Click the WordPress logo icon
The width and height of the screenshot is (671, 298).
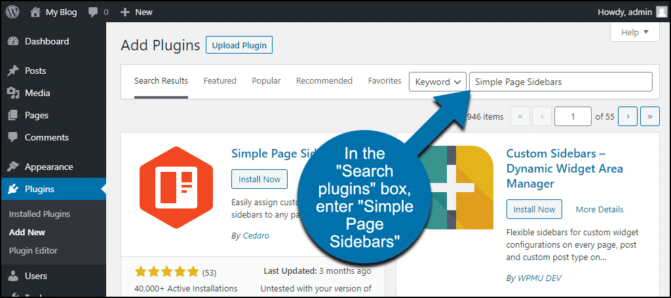point(12,12)
